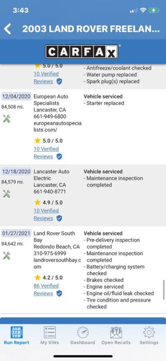Tap the 4.2 / 5.0 star rating
Screen dimensions: 166x361
click(49, 278)
